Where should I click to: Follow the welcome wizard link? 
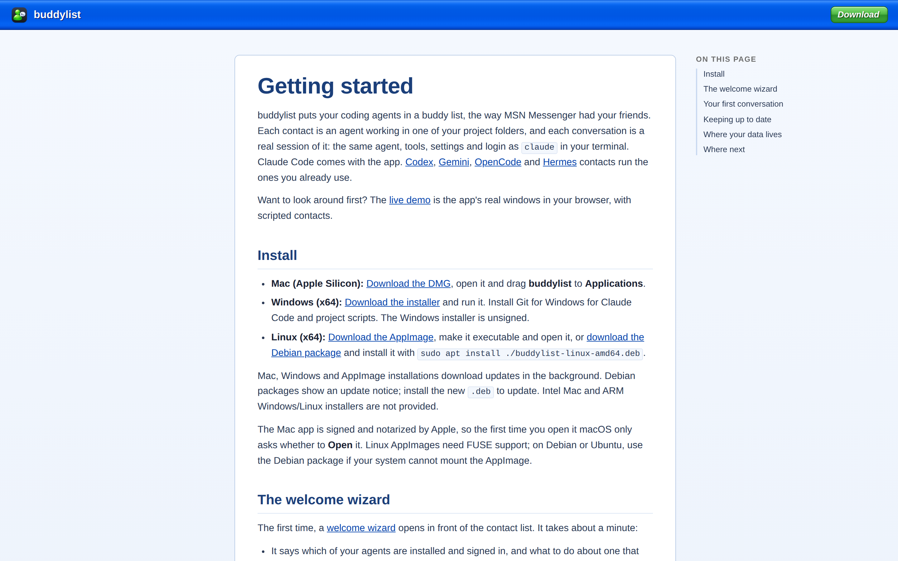click(361, 528)
